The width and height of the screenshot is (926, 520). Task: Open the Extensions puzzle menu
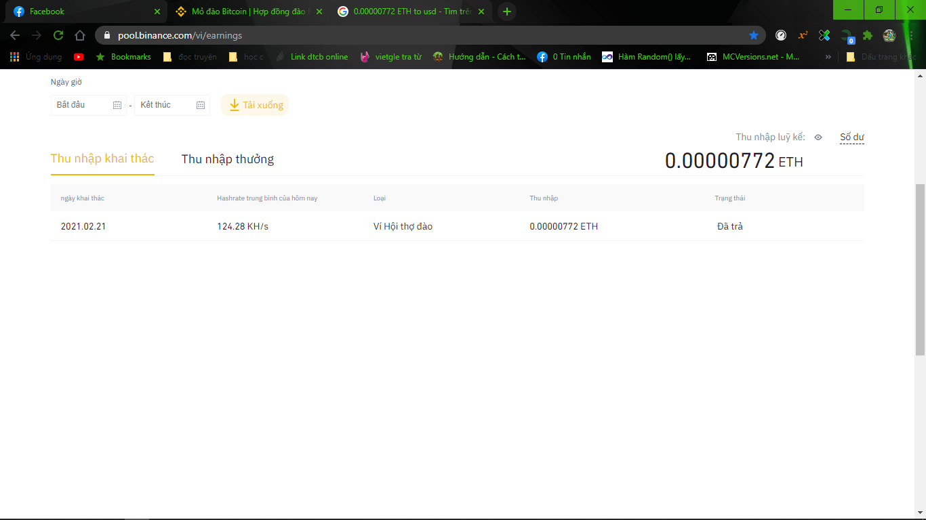click(x=868, y=35)
